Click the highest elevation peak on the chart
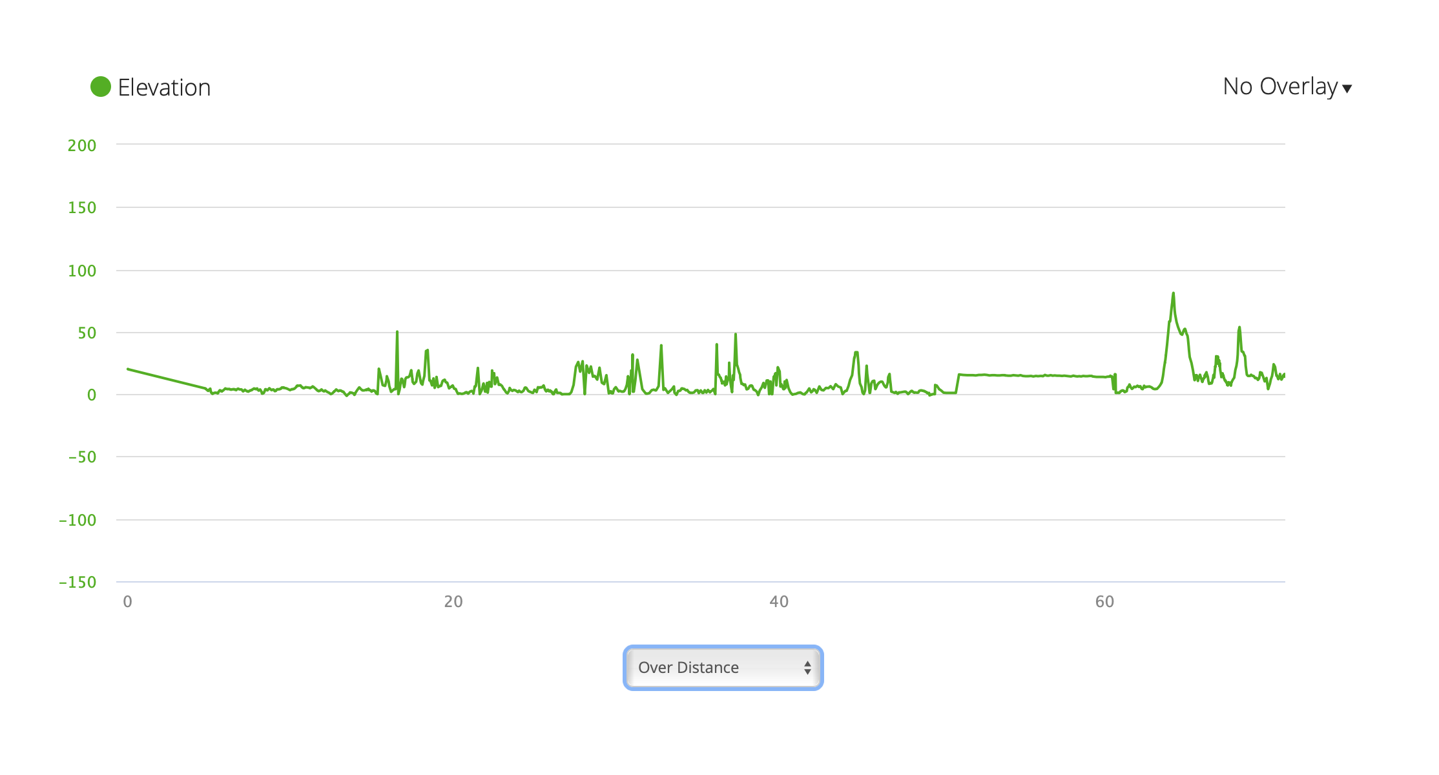This screenshot has width=1439, height=775. (1173, 294)
